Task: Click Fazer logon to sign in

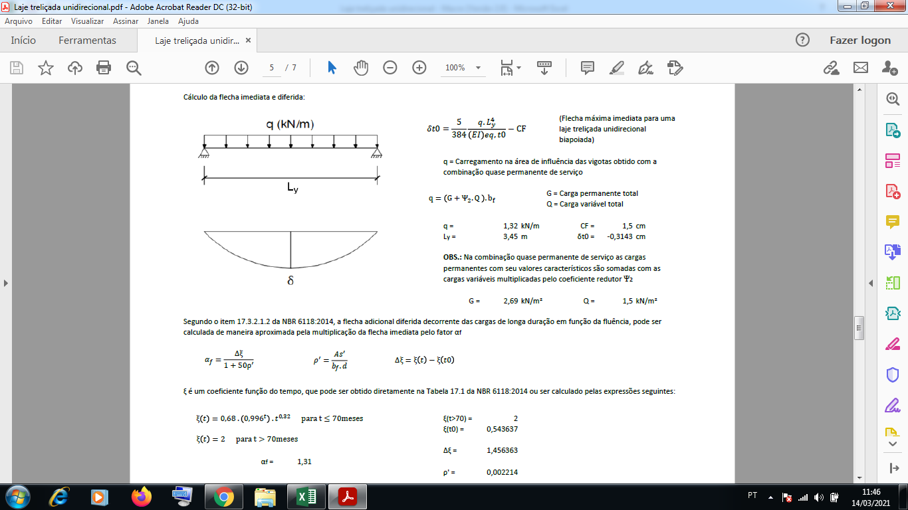Action: point(860,40)
